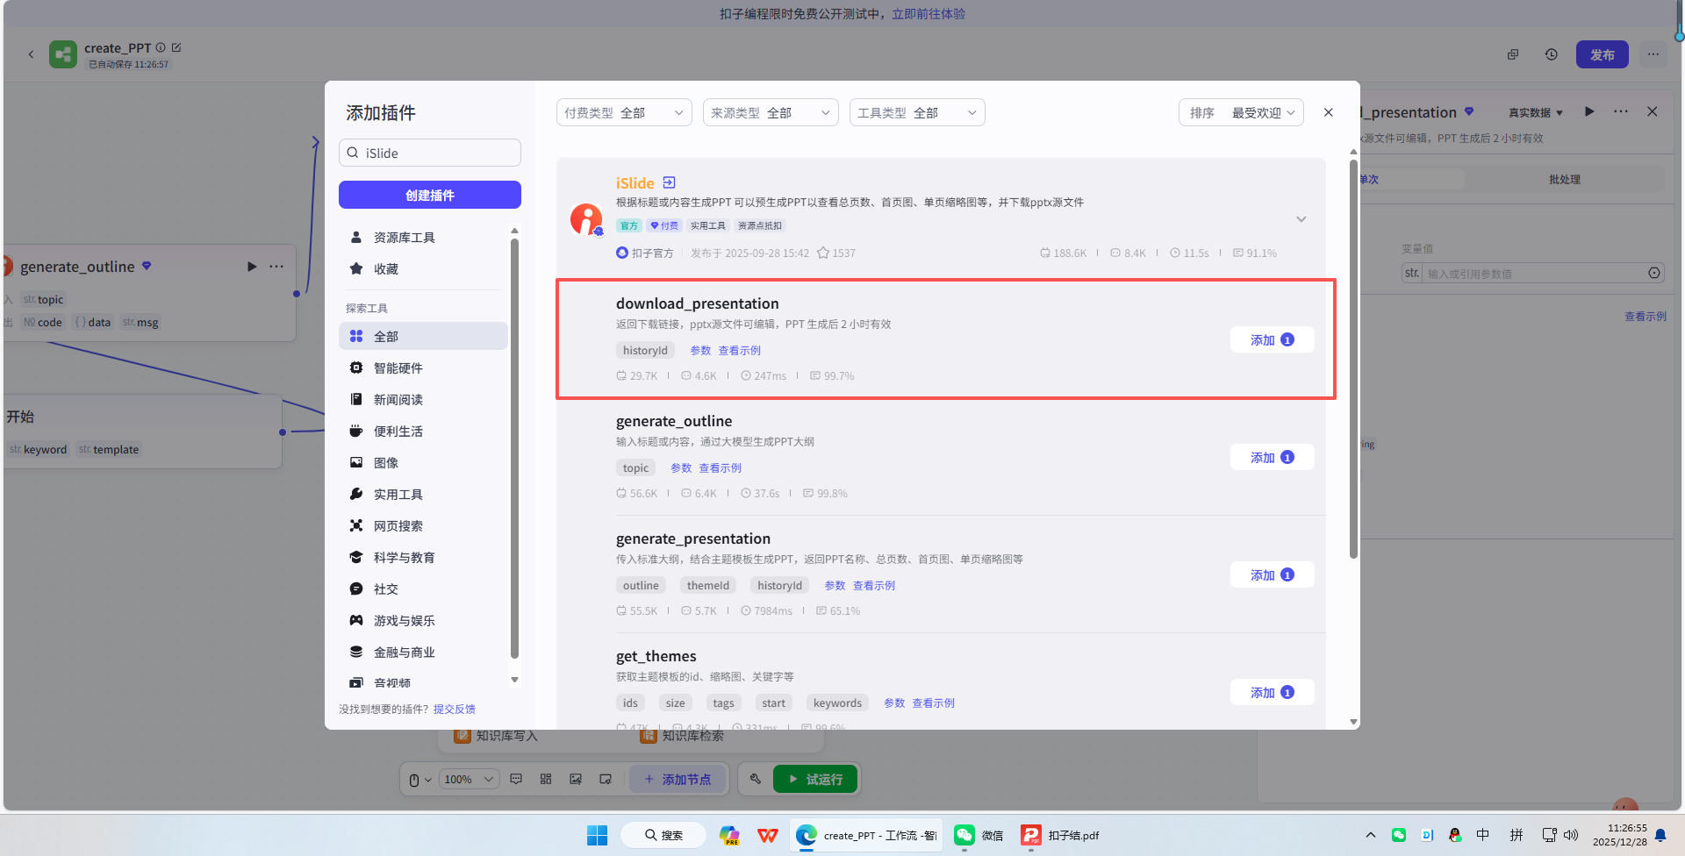The image size is (1685, 856).
Task: Open the run history clock icon
Action: 1552,54
